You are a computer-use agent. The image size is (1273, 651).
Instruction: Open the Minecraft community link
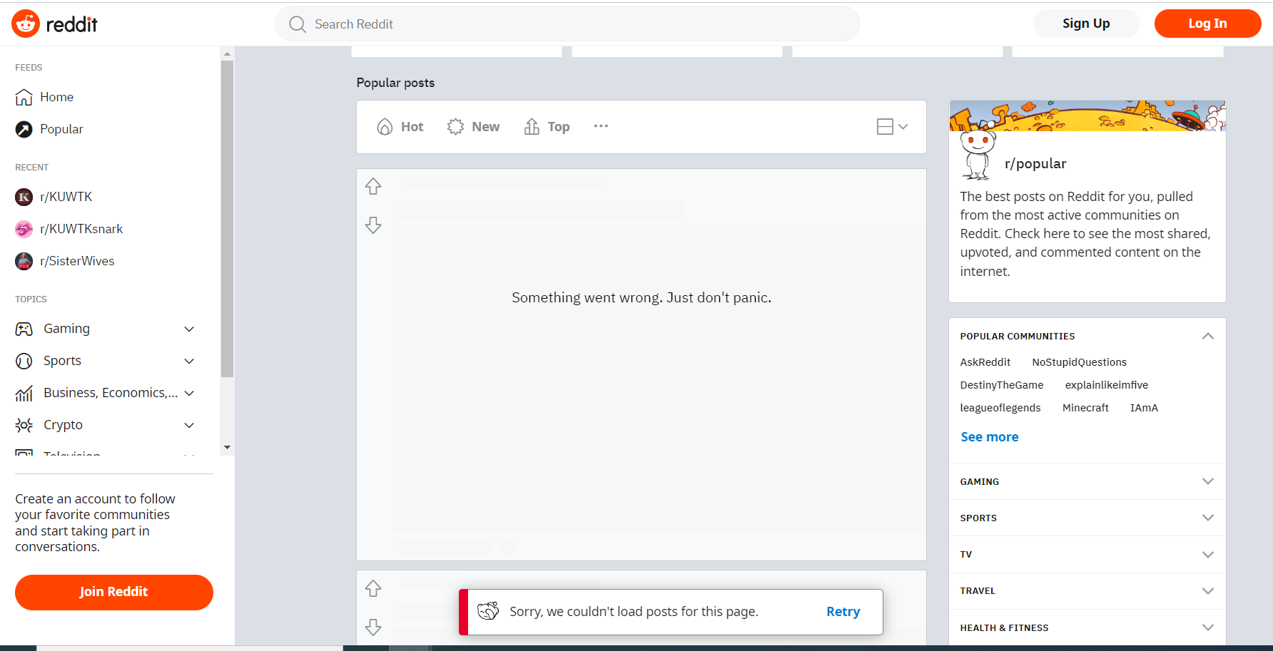tap(1085, 408)
